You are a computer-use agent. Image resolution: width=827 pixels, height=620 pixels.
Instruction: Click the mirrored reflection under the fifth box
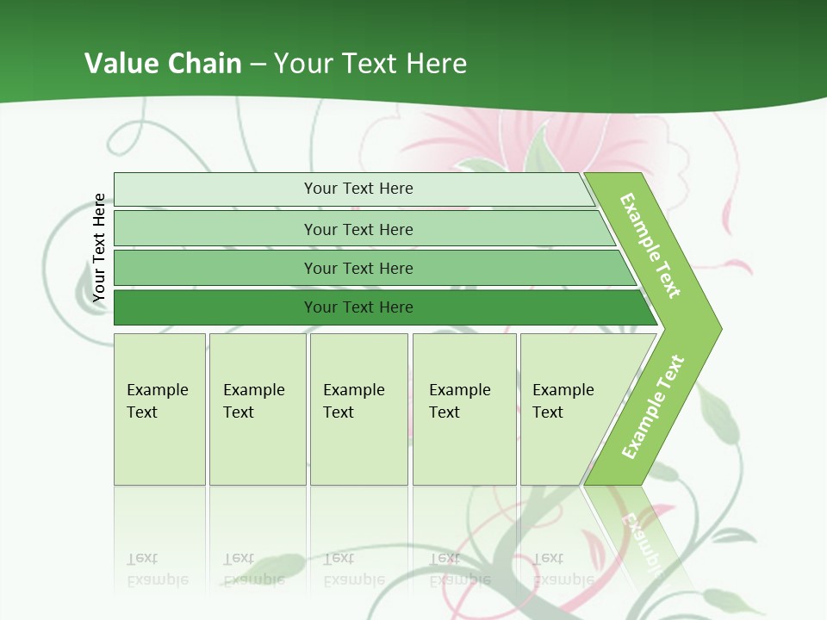click(x=551, y=551)
